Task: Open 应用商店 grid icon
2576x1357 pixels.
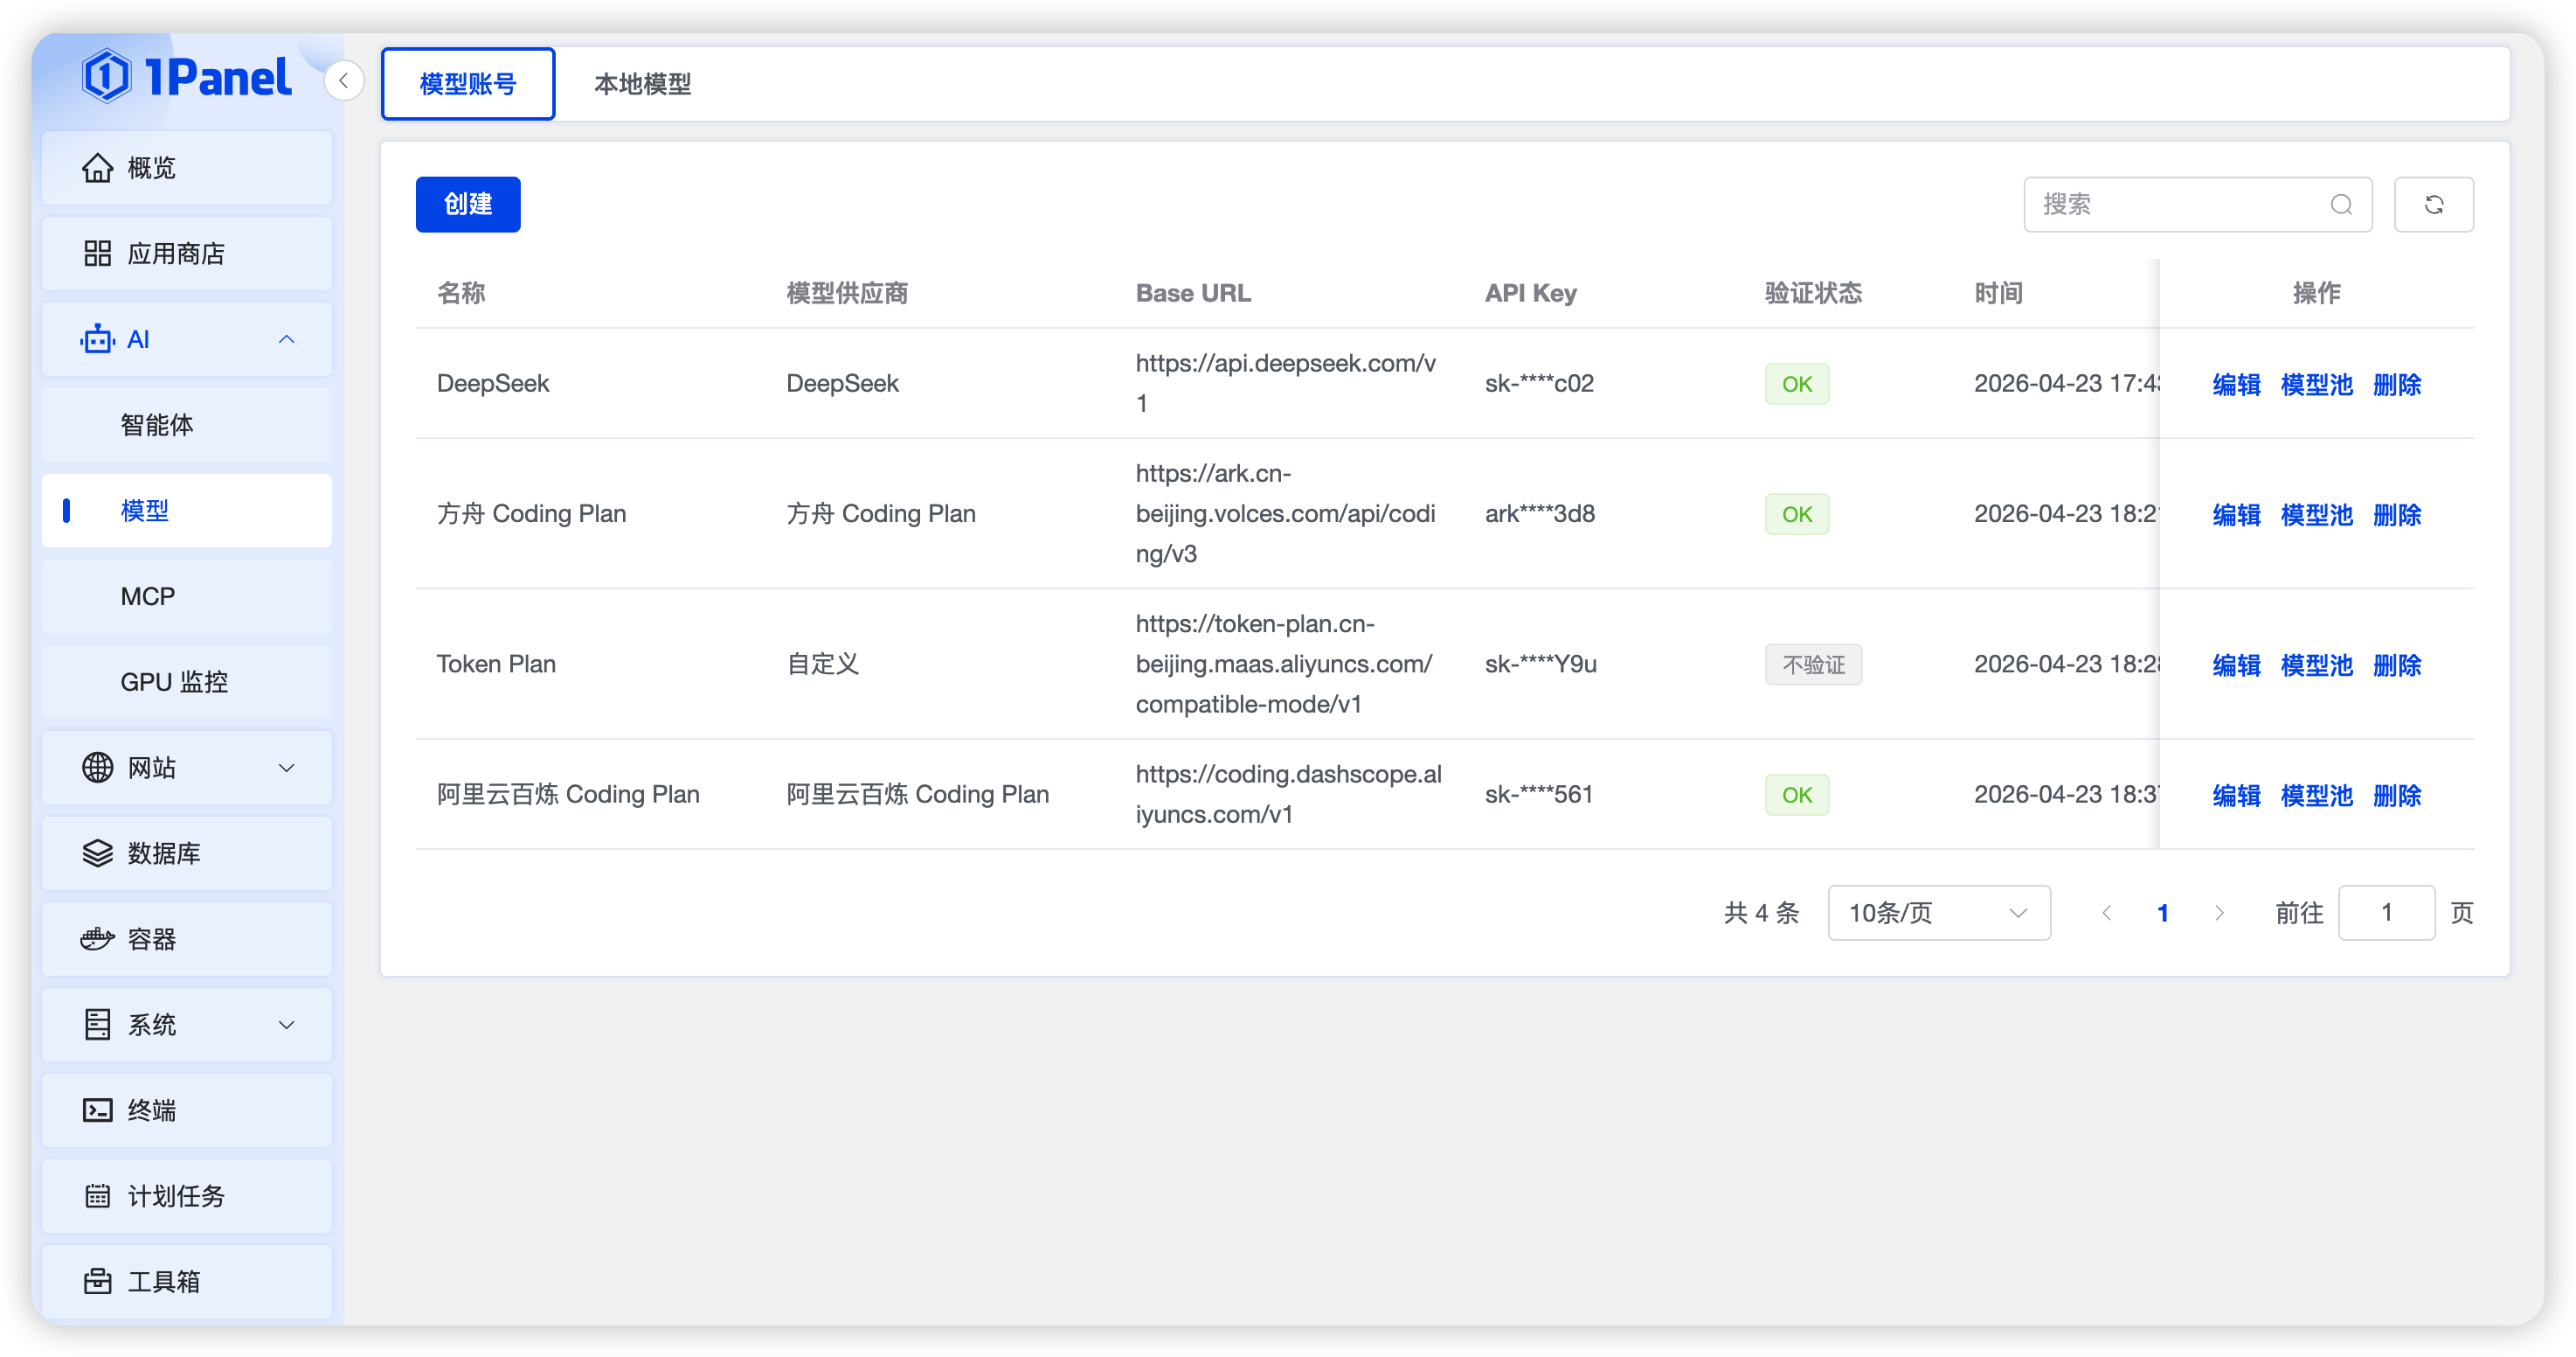Action: [x=97, y=254]
